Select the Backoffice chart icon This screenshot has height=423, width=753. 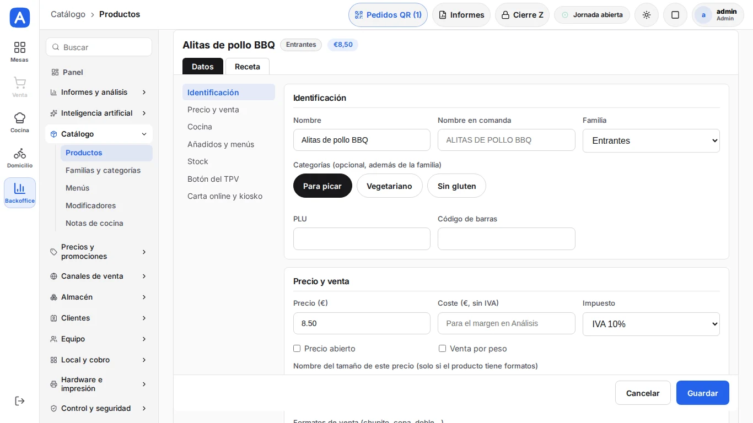click(20, 193)
